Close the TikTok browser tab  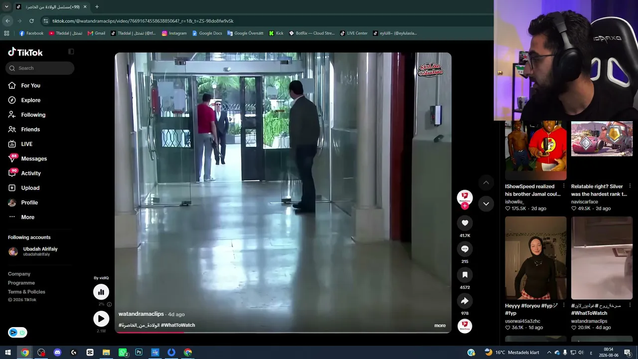click(x=85, y=7)
